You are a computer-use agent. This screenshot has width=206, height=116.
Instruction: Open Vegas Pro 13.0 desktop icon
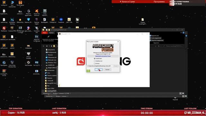37,38
